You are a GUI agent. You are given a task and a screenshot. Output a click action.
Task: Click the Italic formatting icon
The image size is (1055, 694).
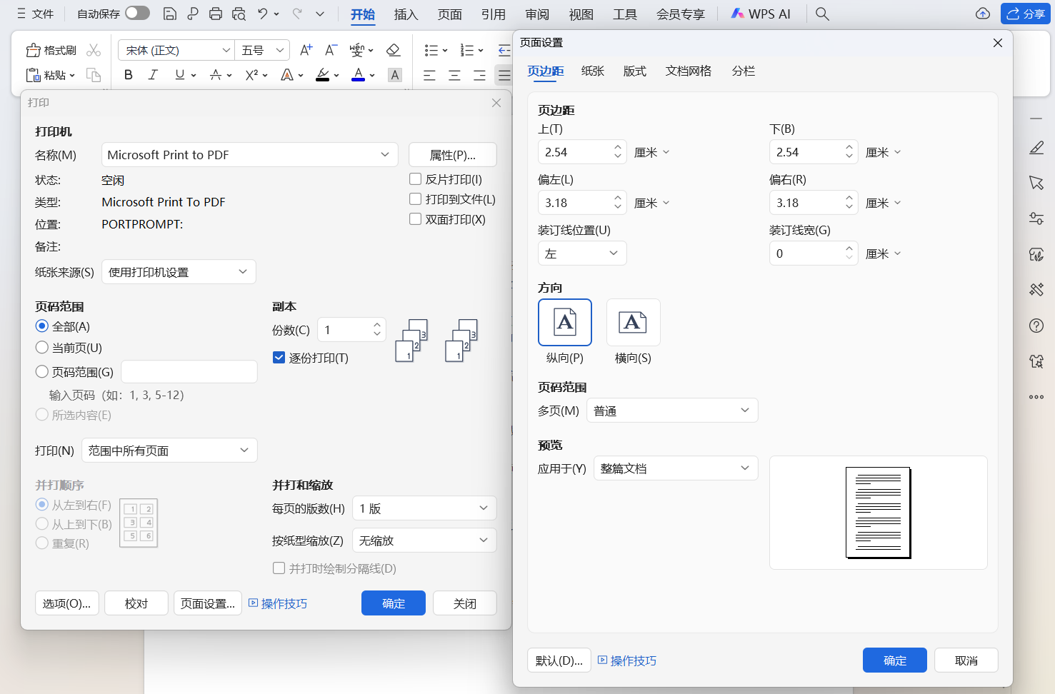(x=153, y=75)
